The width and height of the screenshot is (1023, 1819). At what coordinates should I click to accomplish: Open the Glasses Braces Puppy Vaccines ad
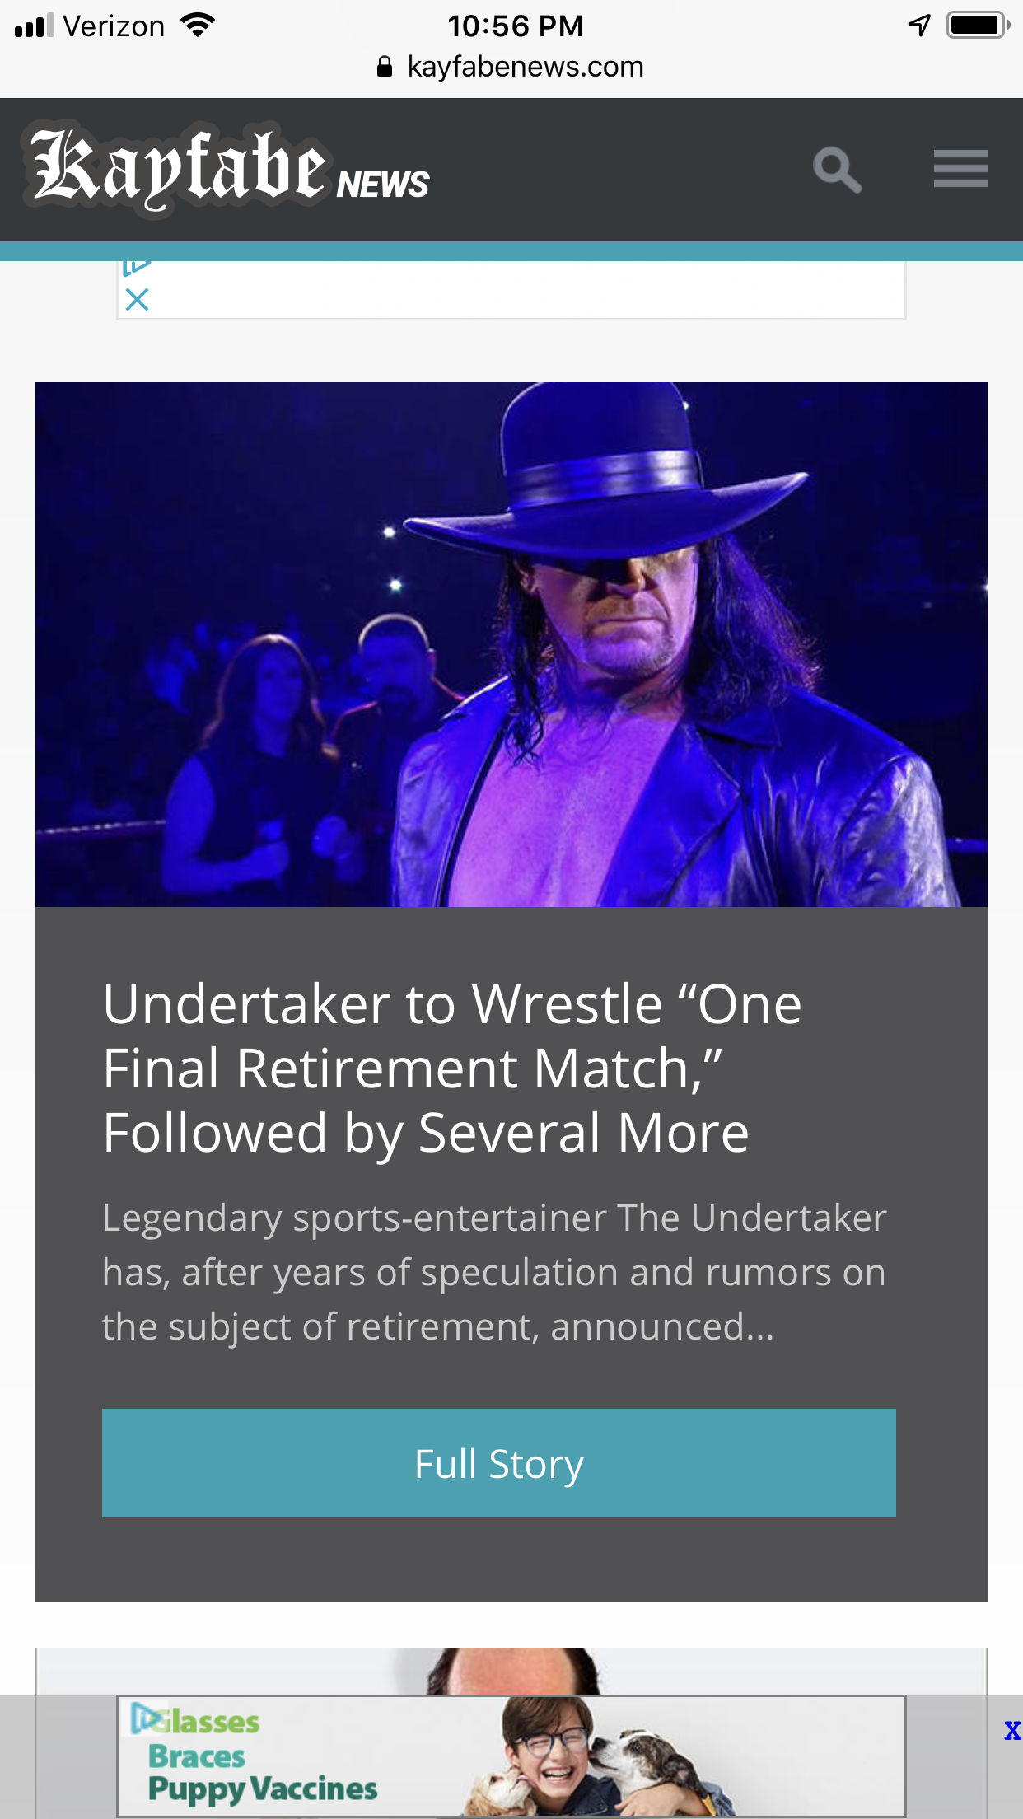511,1756
